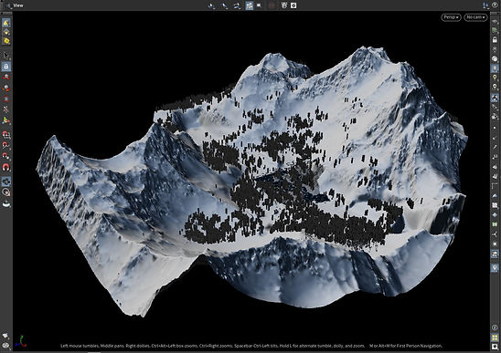Toggle the lock camera padlock in display toolbar

pos(495,40)
